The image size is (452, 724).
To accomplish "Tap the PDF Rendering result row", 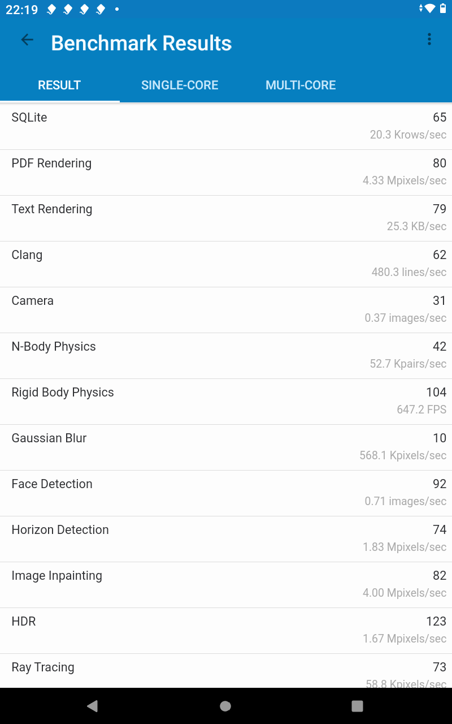I will point(226,172).
